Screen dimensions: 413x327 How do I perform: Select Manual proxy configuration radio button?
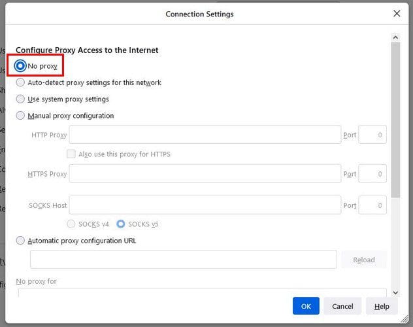20,115
